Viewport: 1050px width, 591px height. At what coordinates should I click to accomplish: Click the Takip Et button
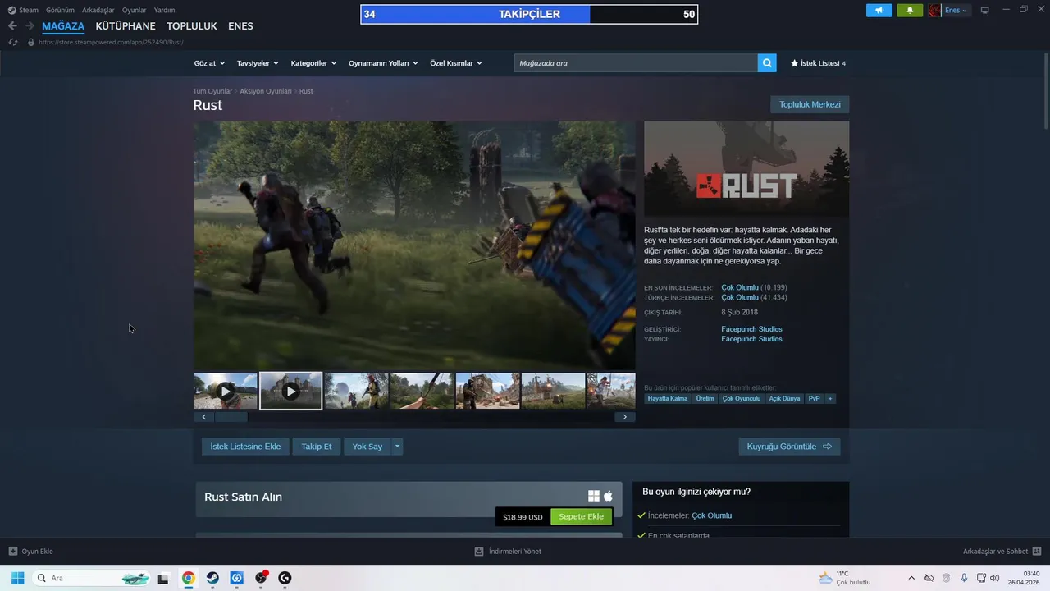click(x=317, y=447)
